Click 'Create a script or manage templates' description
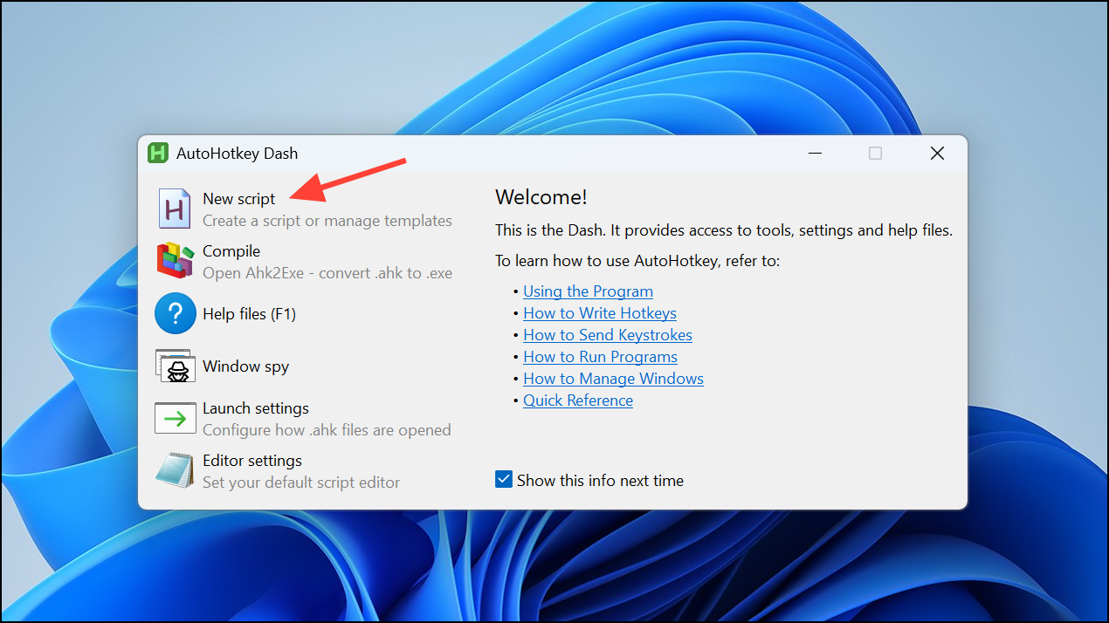Viewport: 1109px width, 623px height. tap(327, 221)
